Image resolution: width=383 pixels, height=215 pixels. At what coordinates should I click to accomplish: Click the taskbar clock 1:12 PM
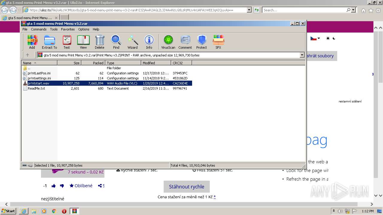click(367, 211)
